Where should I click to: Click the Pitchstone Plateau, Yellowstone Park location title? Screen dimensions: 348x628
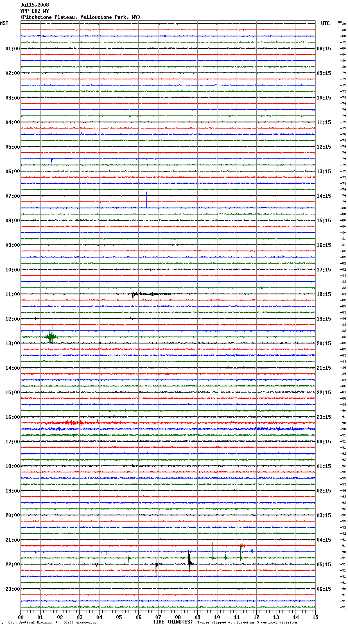[x=80, y=17]
